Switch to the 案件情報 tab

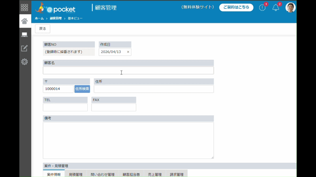click(54, 174)
